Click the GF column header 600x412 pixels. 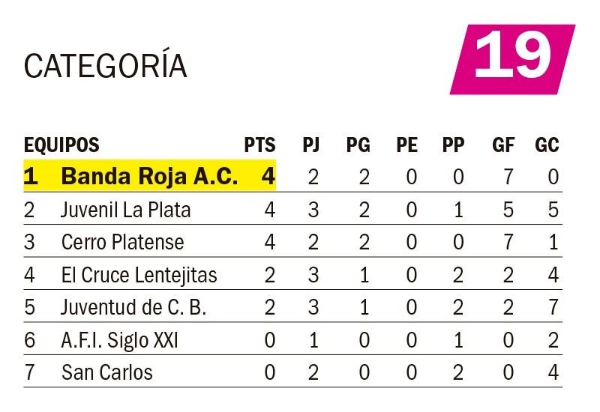click(x=503, y=145)
